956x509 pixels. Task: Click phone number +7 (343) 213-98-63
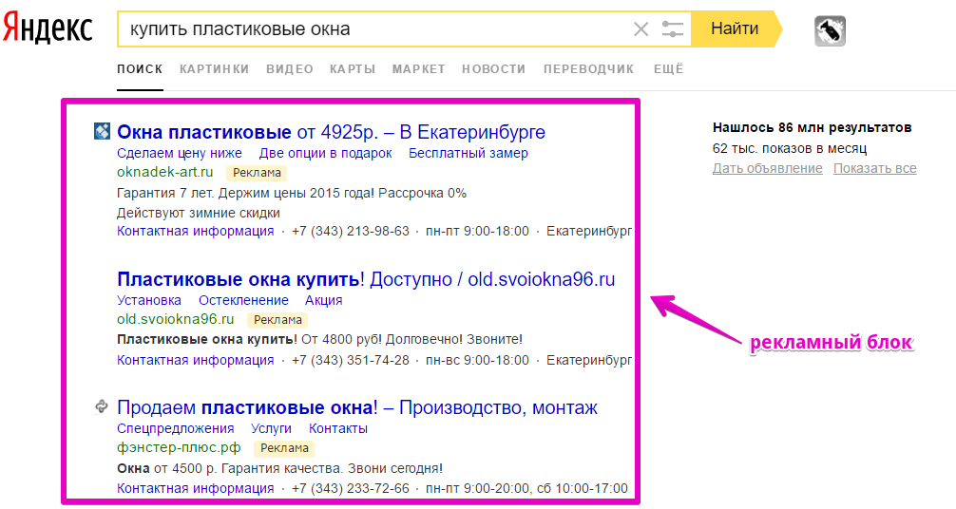pos(351,232)
